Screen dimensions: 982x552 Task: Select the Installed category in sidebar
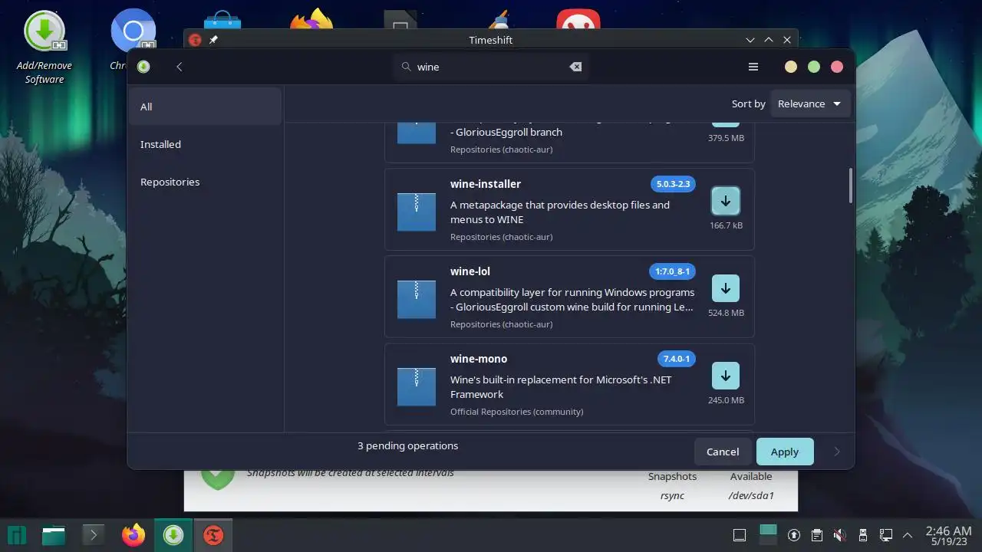(205, 144)
